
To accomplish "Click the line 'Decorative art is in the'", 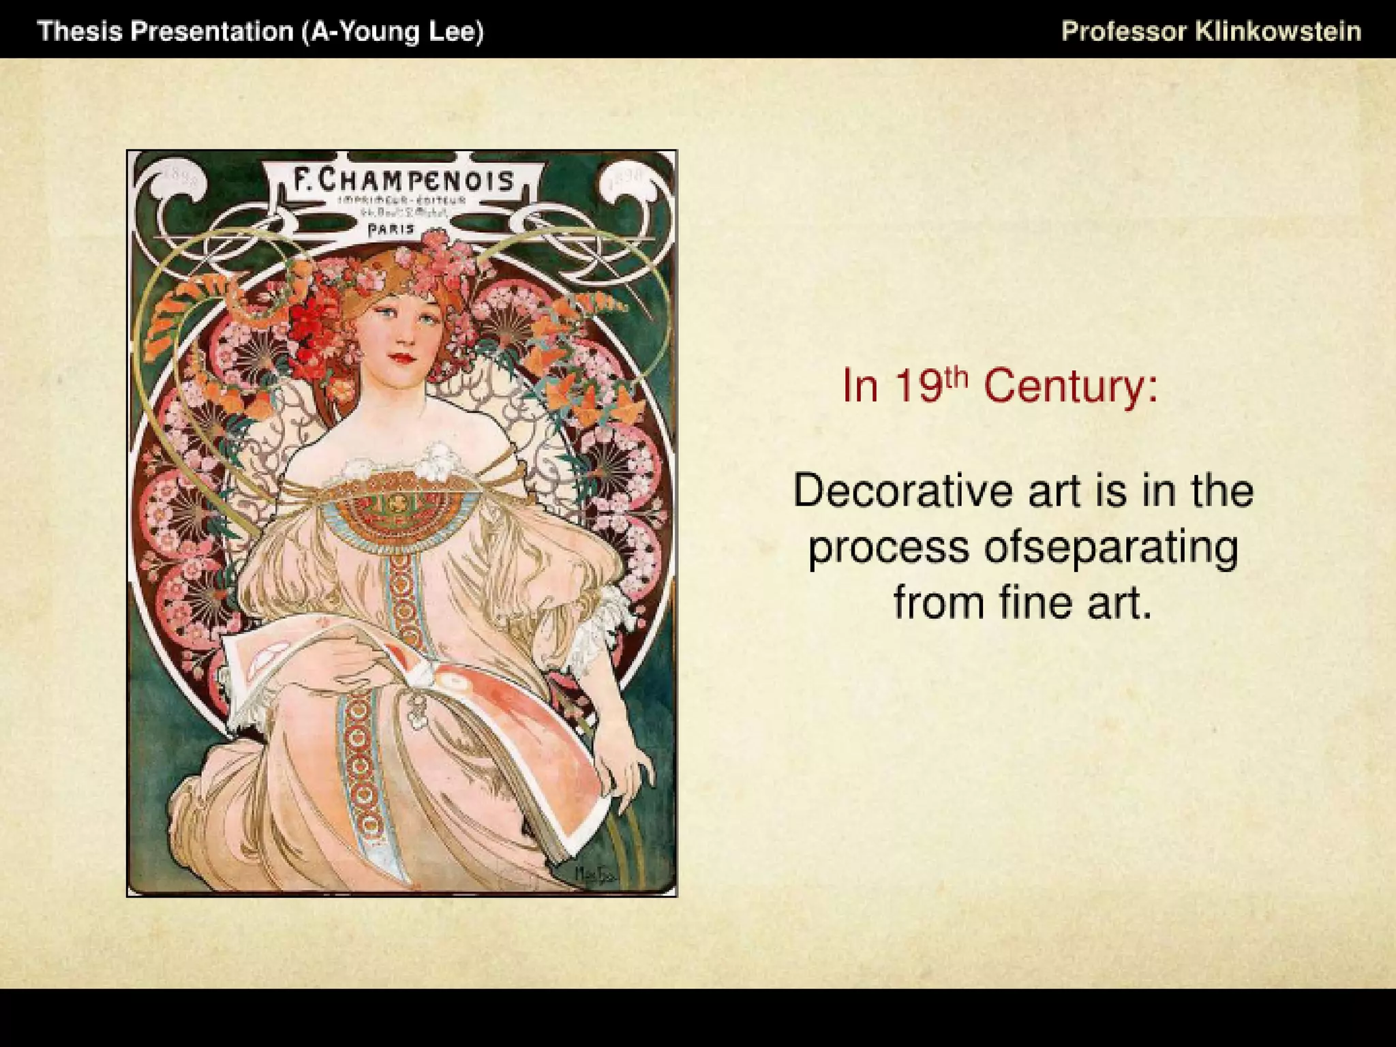I will click(x=1023, y=490).
